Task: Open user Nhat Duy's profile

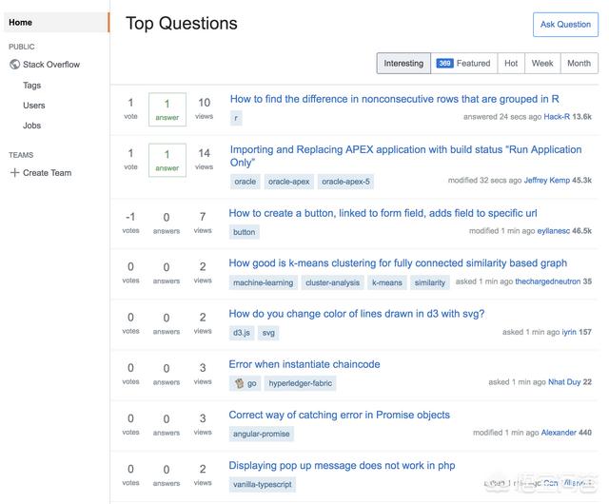Action: pyautogui.click(x=564, y=382)
